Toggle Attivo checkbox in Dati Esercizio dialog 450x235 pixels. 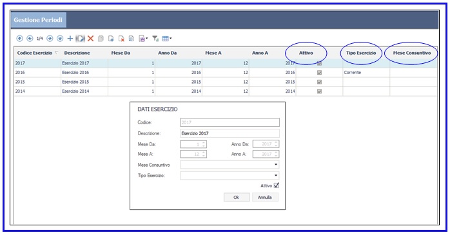coord(277,185)
